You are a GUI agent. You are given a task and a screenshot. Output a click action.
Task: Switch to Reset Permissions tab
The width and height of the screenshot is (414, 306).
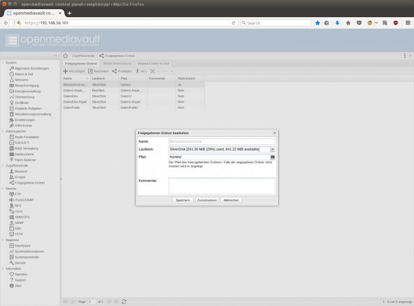pos(117,64)
